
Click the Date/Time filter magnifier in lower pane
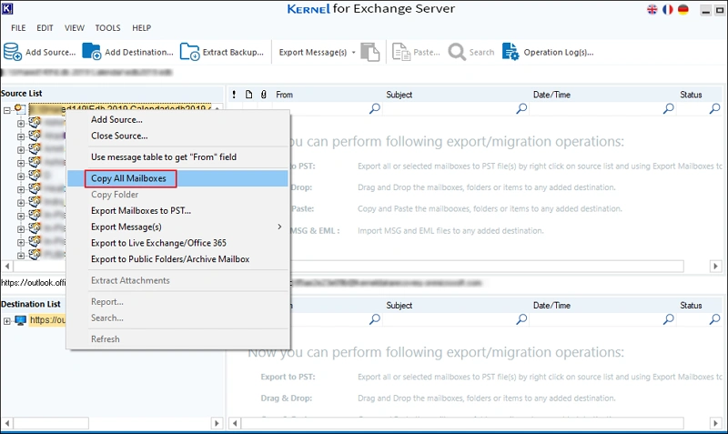pyautogui.click(x=668, y=319)
